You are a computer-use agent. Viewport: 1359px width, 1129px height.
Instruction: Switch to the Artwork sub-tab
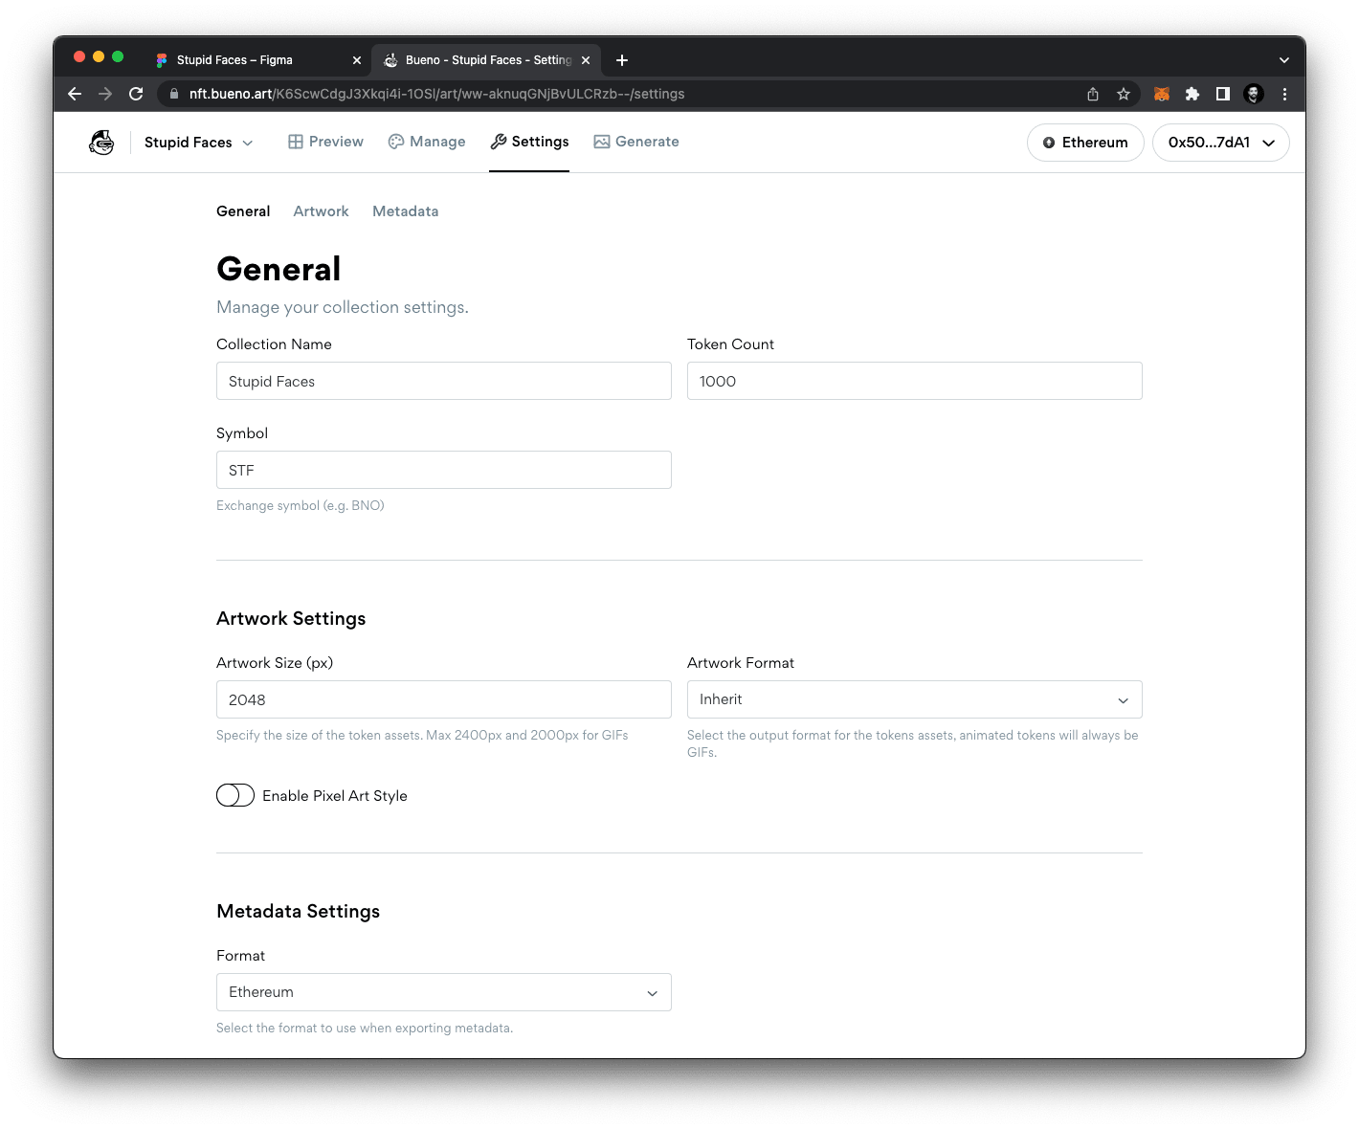321,211
